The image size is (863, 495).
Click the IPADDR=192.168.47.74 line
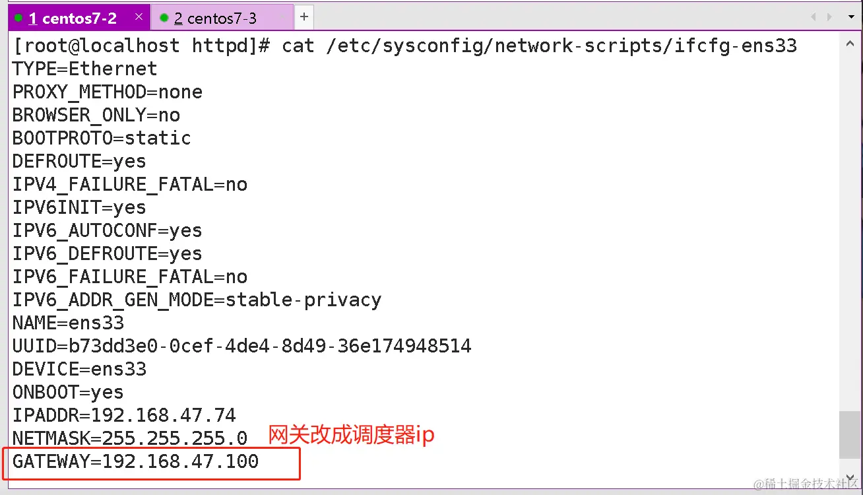(x=124, y=415)
